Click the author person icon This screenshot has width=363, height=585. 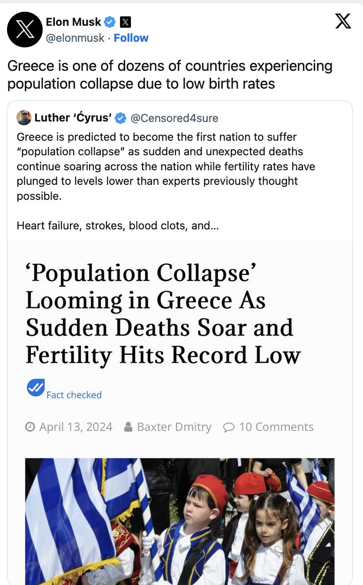[128, 427]
